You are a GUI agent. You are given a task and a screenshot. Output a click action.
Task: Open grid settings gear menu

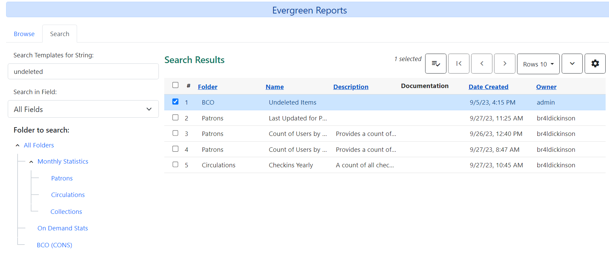(x=595, y=63)
